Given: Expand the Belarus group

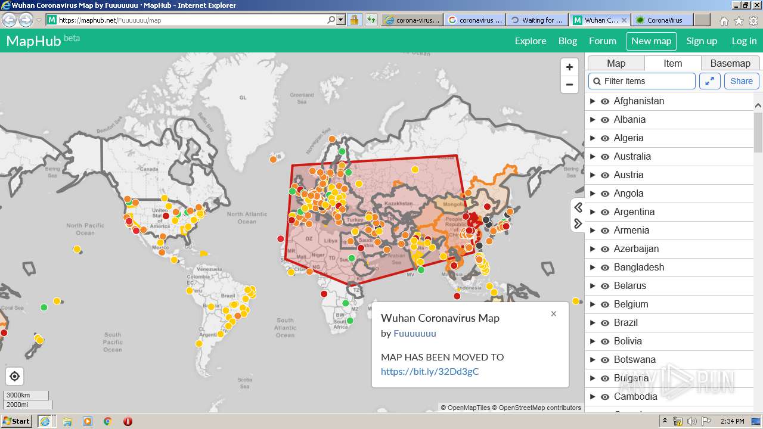Looking at the screenshot, I should [593, 286].
